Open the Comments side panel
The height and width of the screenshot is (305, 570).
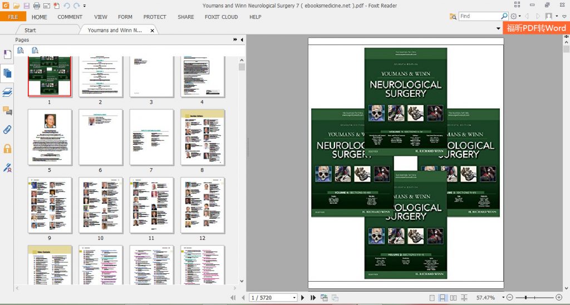[7, 111]
